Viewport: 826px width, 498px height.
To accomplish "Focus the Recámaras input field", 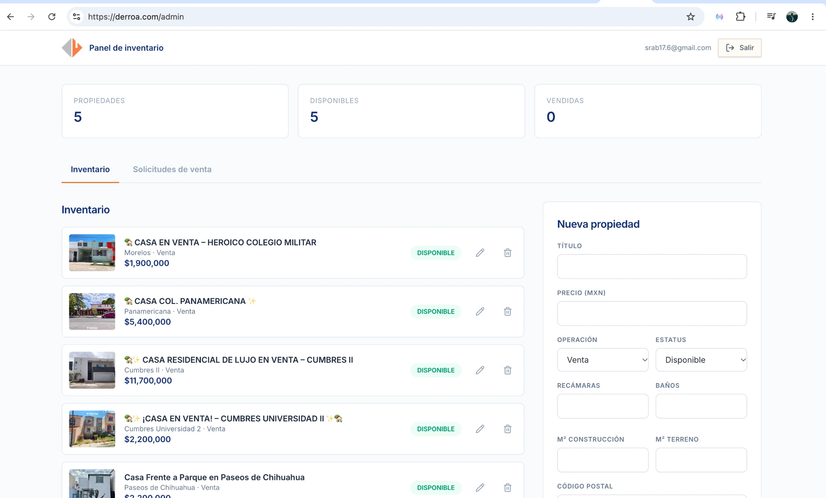I will coord(603,406).
